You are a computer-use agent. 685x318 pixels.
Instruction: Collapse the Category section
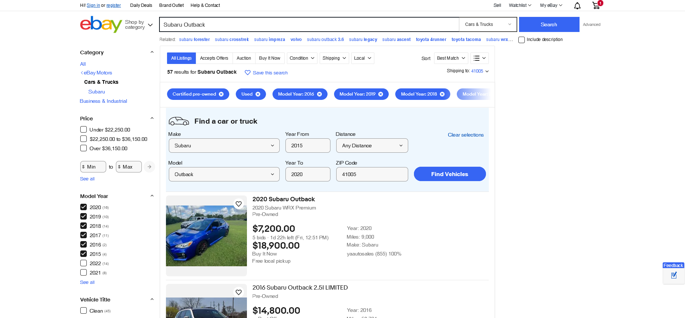152,52
